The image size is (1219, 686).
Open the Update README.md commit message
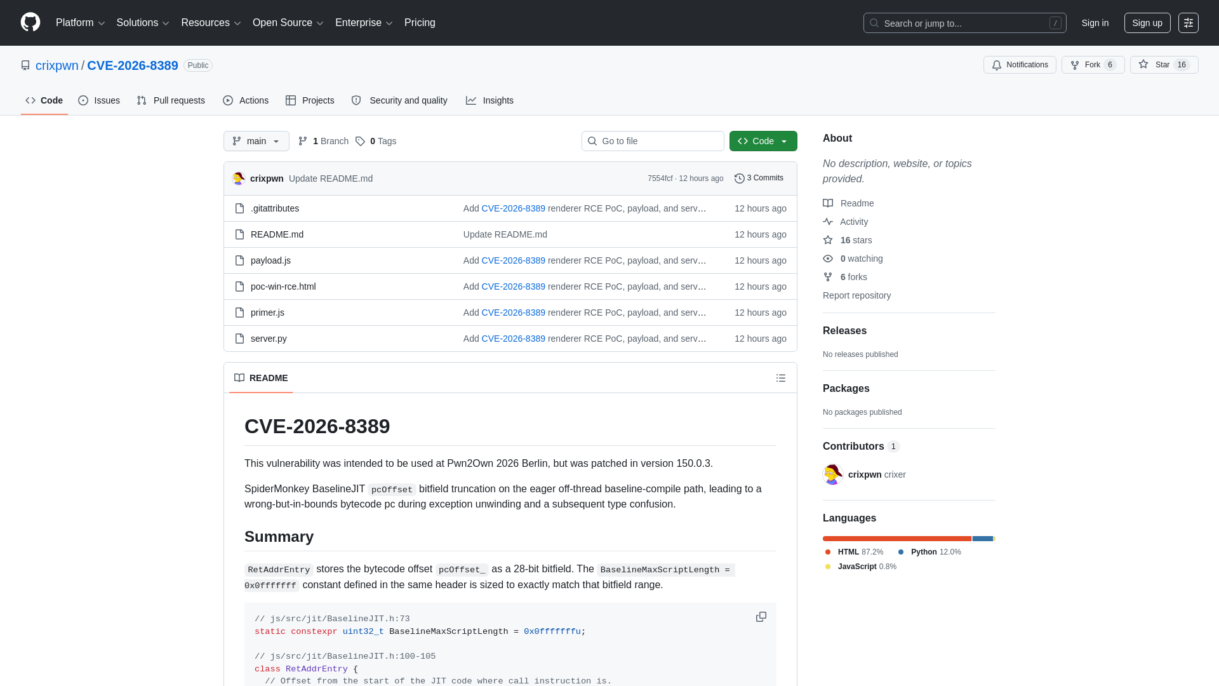click(331, 178)
